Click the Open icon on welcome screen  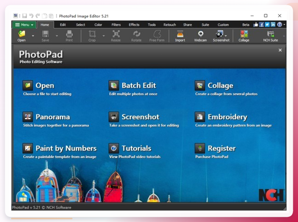click(28, 85)
